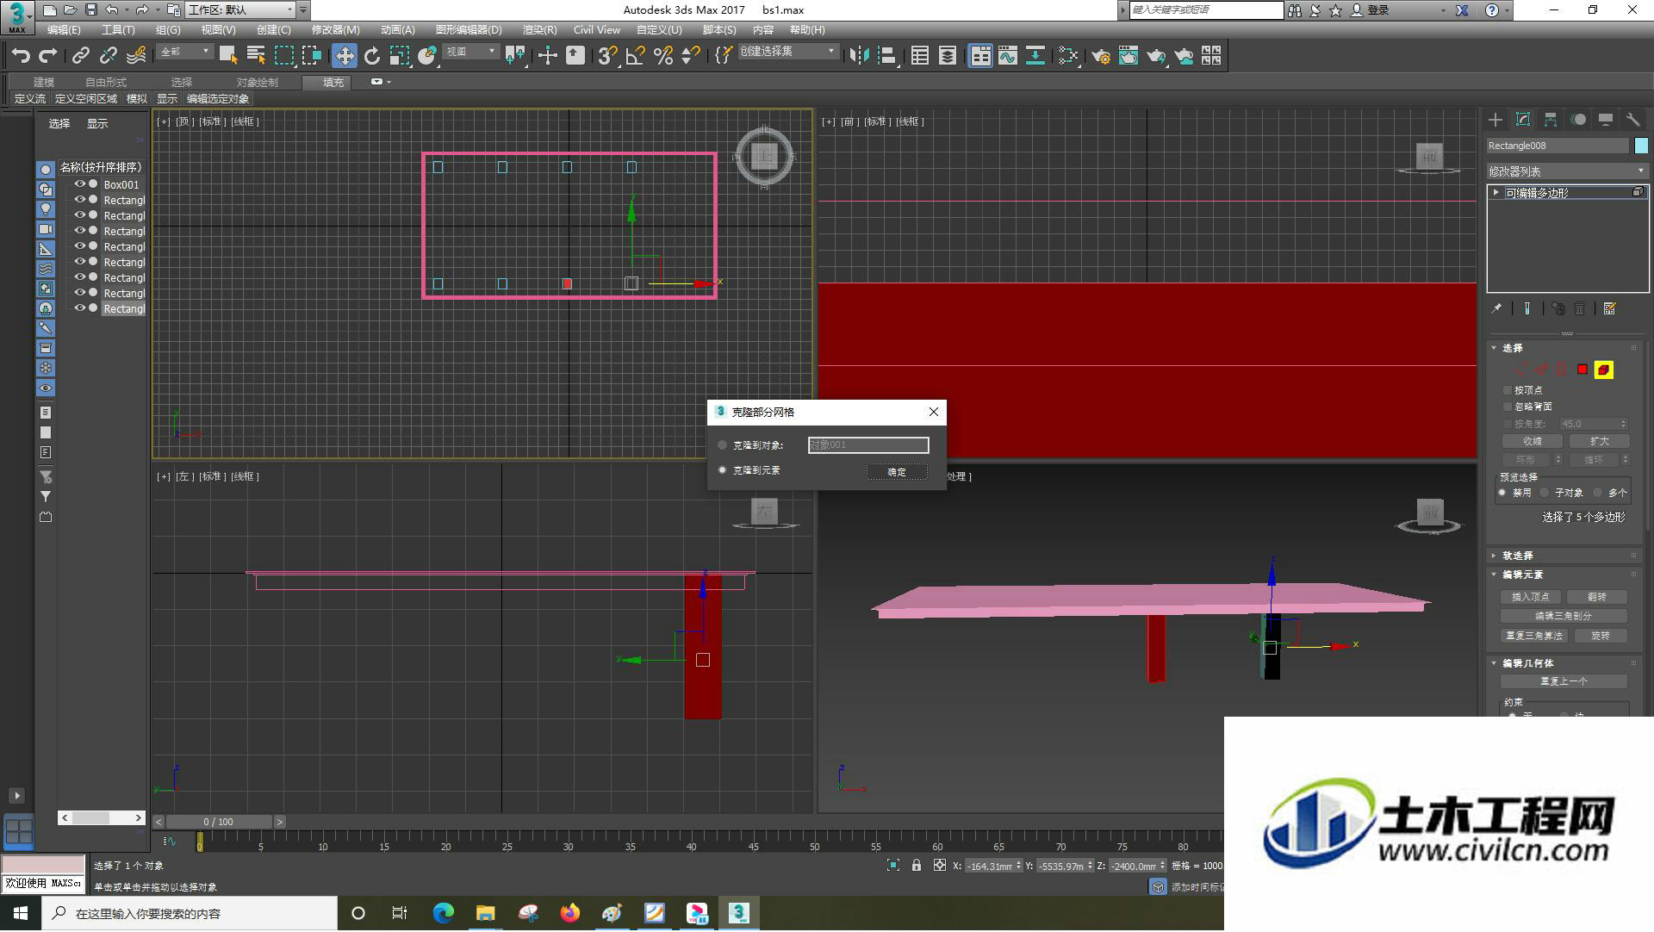
Task: Click Configure Modifier Sets icon
Action: [1609, 308]
